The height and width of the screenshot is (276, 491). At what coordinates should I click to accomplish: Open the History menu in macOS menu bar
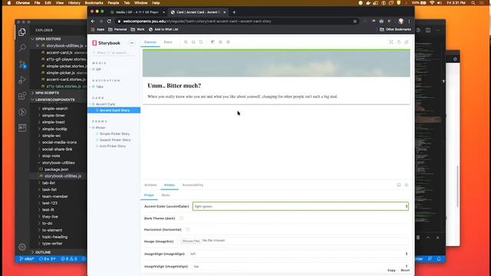[x=74, y=3]
